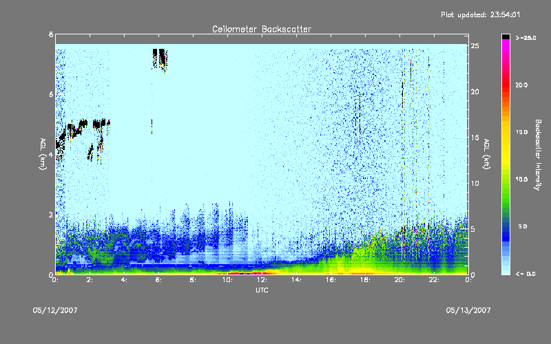
Task: Click the 4 km y-axis tick label
Action: click(51, 154)
